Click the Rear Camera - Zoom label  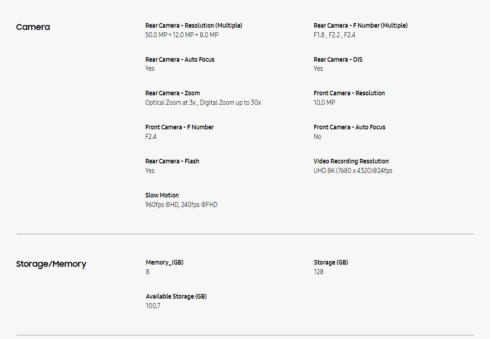pos(173,93)
